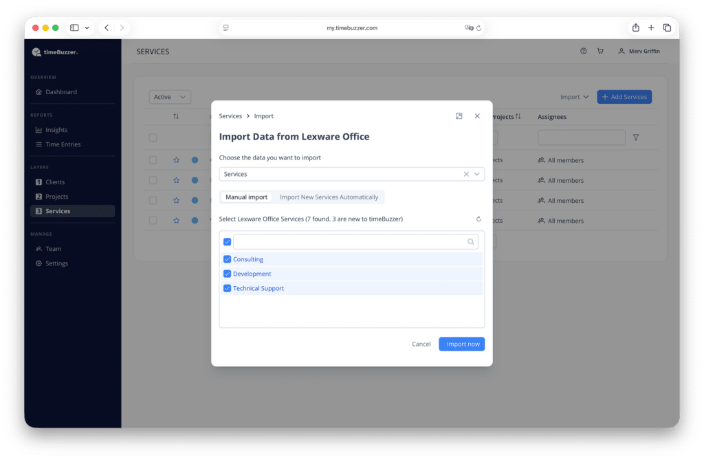The height and width of the screenshot is (460, 704).
Task: Open the browser sidebar options chevron
Action: [87, 28]
